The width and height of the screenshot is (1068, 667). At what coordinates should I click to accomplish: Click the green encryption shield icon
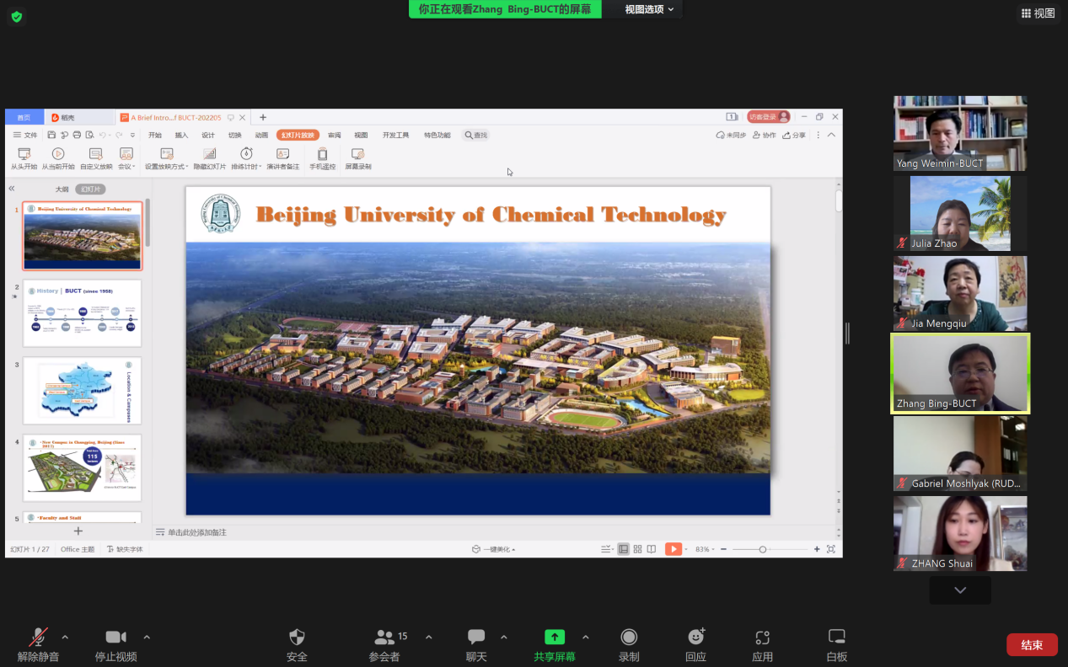(x=16, y=17)
